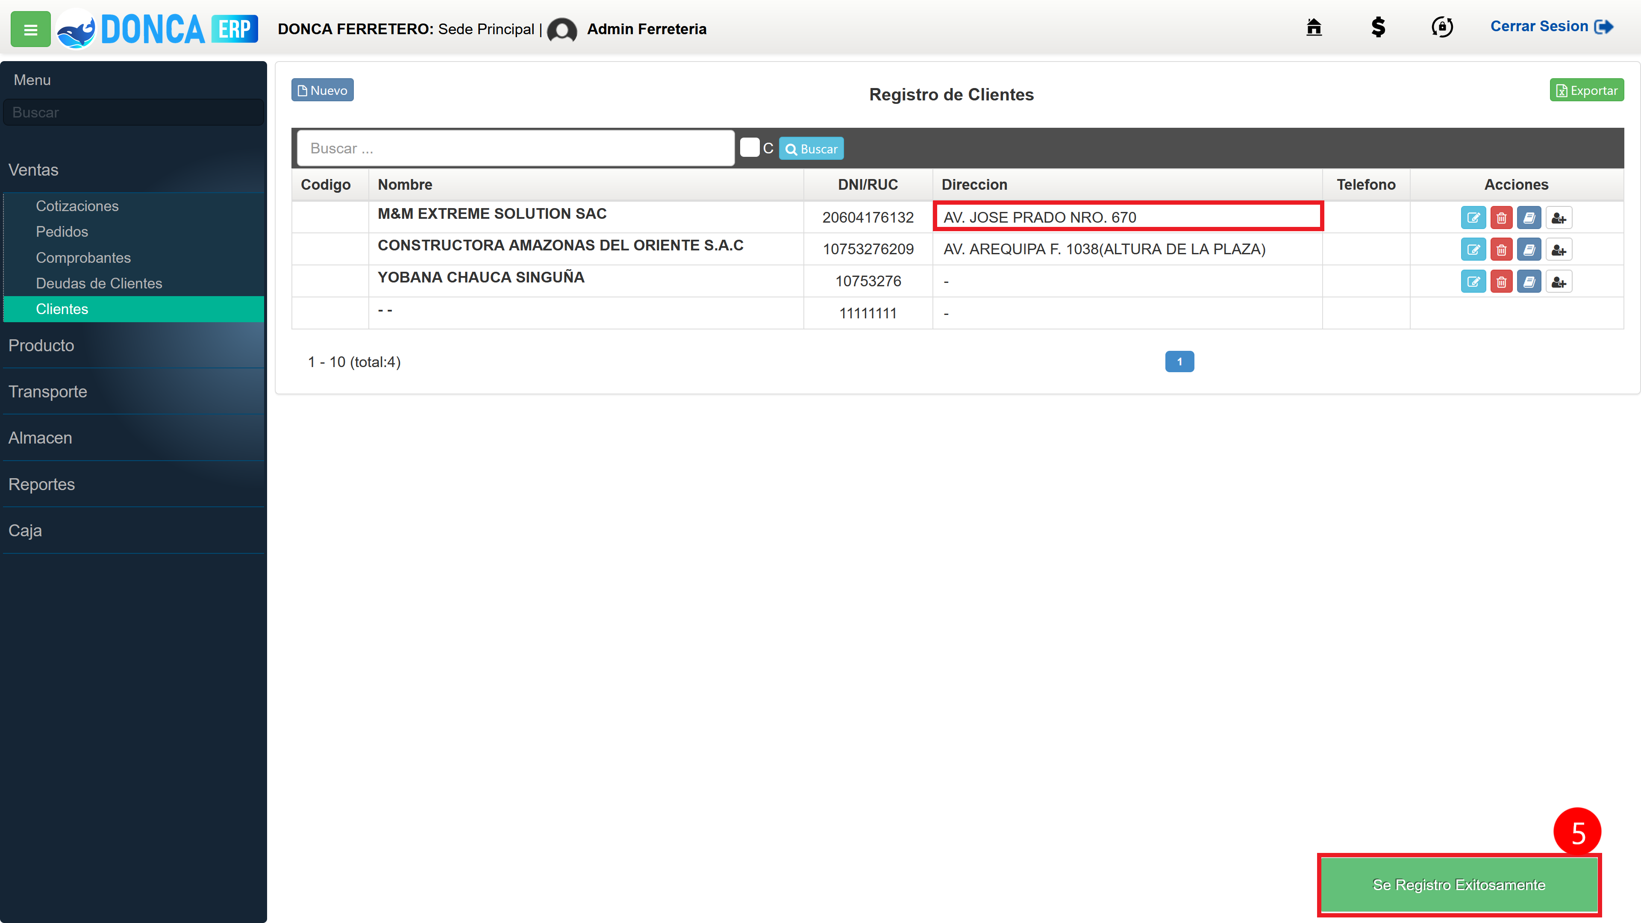
Task: Edit the CONSTRUCTORA AMAZONAS DEL ORIENTE client
Action: pos(1473,250)
